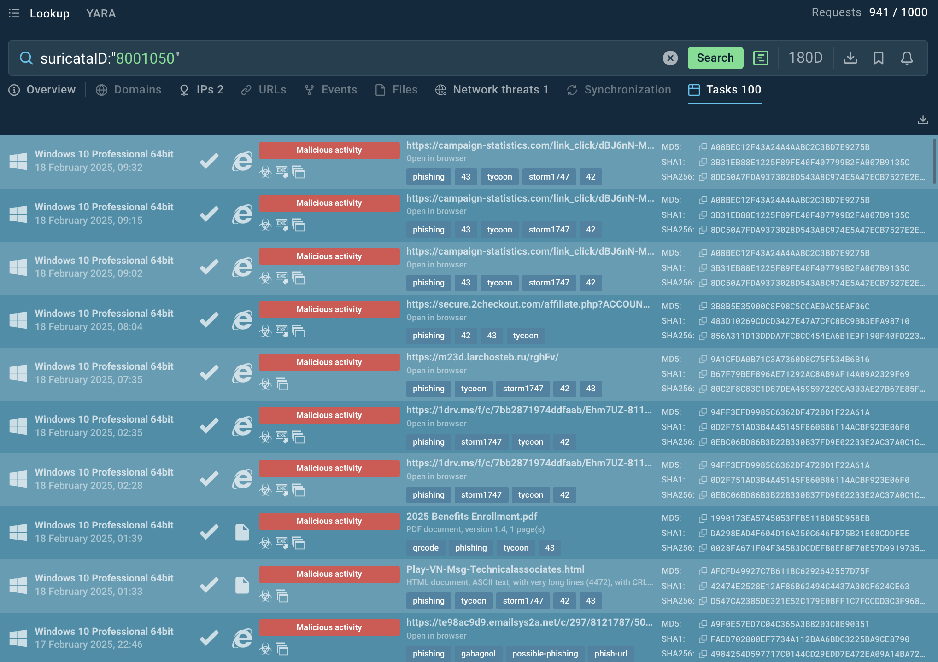Click the qrcode tag on the PDF task
Viewport: 938px width, 662px height.
pyautogui.click(x=425, y=548)
